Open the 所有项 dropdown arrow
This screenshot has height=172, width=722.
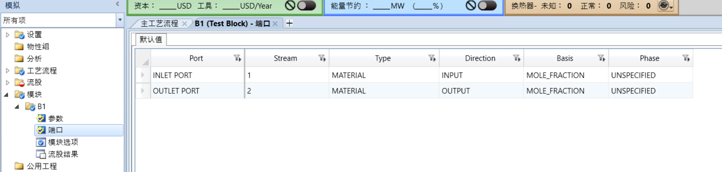click(x=120, y=20)
